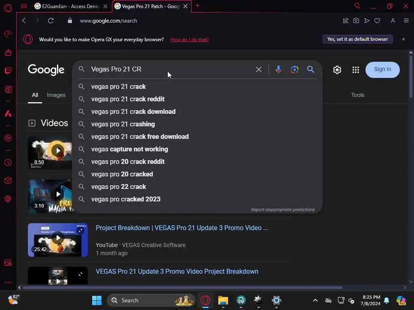The image size is (414, 310).
Task: Show hidden system tray icons
Action: pos(315,300)
